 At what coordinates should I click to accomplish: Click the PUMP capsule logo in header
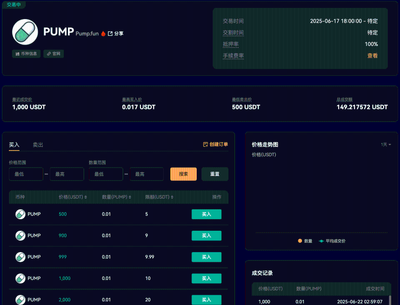tap(25, 32)
